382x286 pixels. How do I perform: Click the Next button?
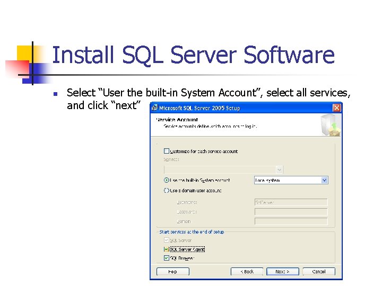point(283,272)
